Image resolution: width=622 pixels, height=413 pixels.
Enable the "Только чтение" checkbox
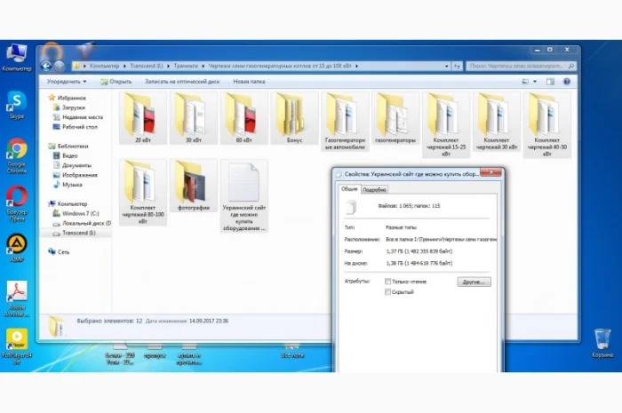pos(387,282)
